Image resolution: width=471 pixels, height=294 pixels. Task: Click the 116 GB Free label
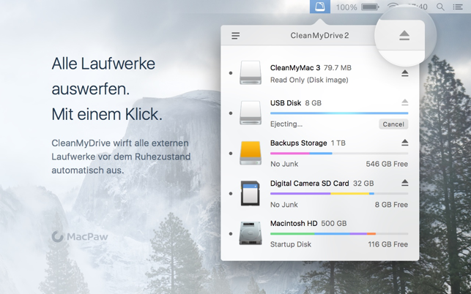(x=388, y=244)
